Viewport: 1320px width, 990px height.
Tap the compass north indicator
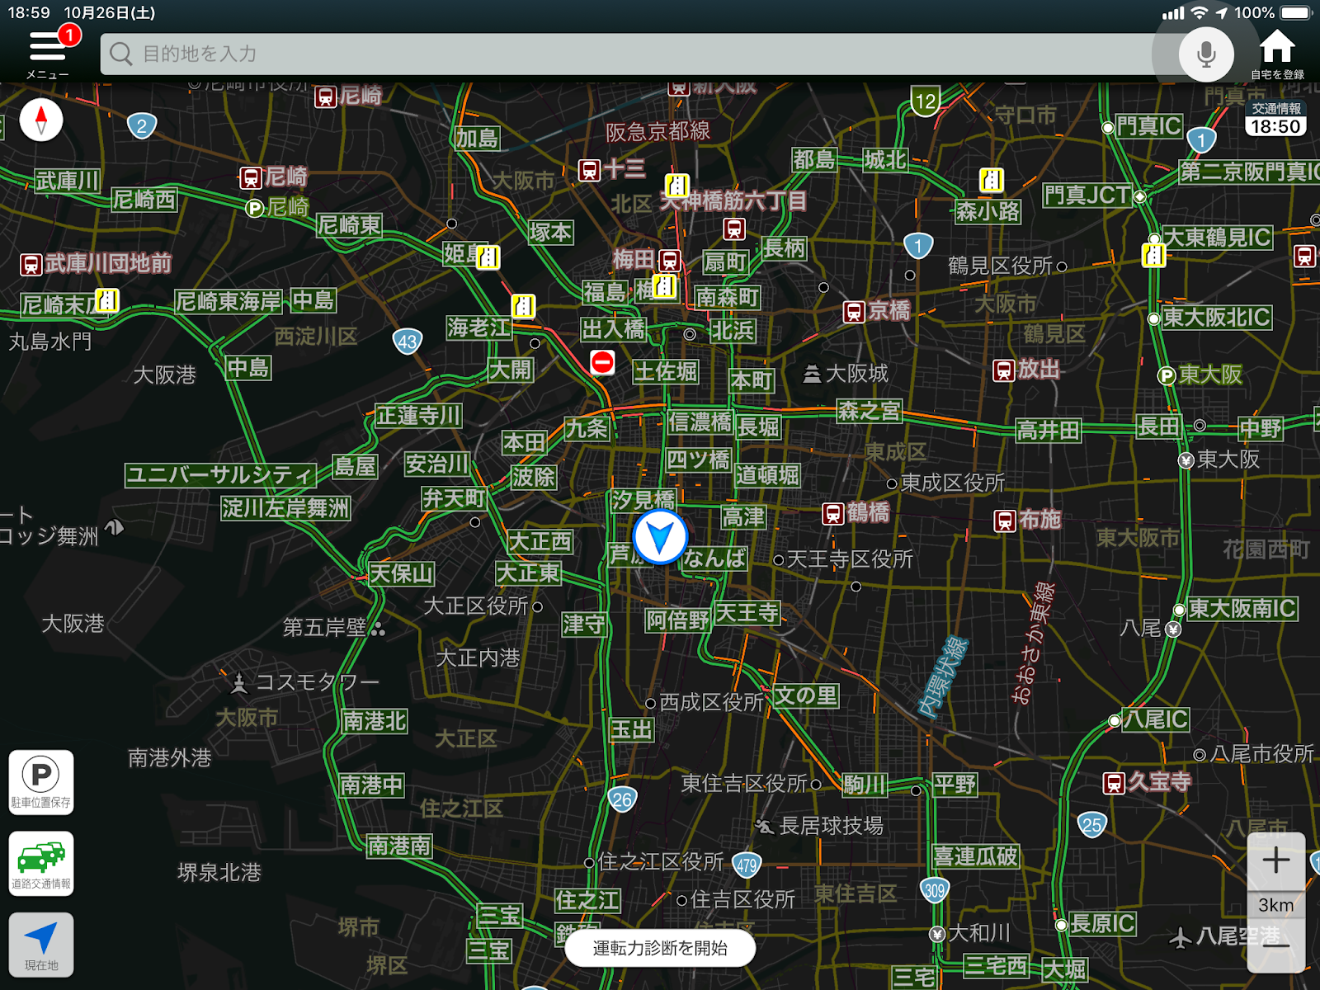coord(41,120)
